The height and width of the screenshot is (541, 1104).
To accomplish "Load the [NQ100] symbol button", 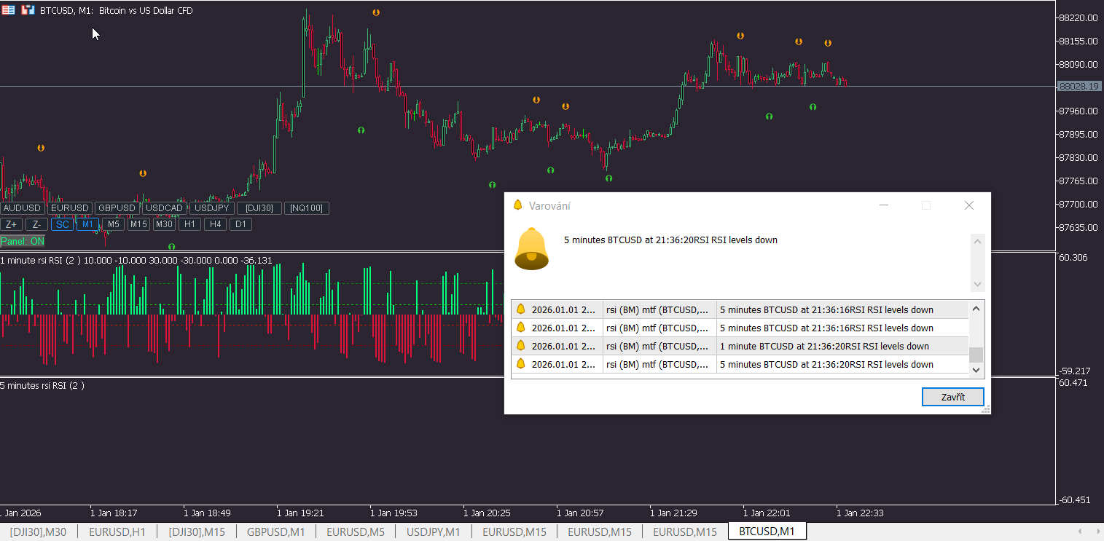I will [x=306, y=208].
